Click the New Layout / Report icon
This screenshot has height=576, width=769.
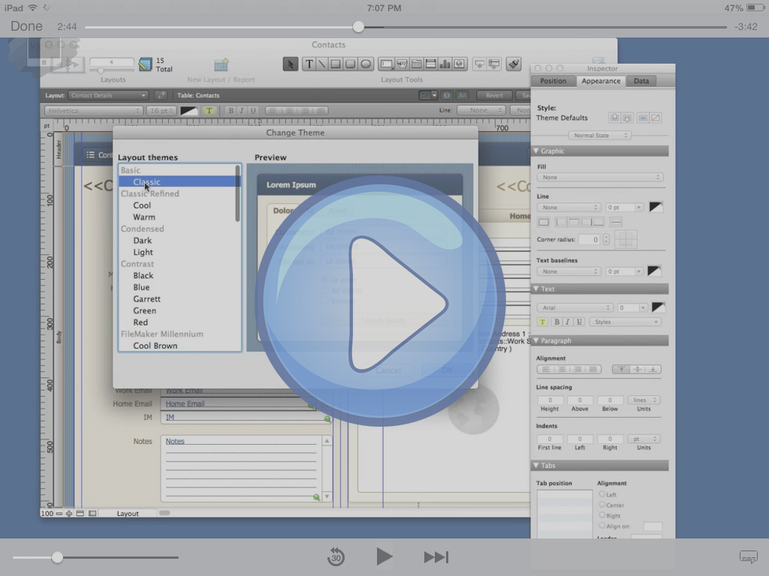[x=222, y=64]
